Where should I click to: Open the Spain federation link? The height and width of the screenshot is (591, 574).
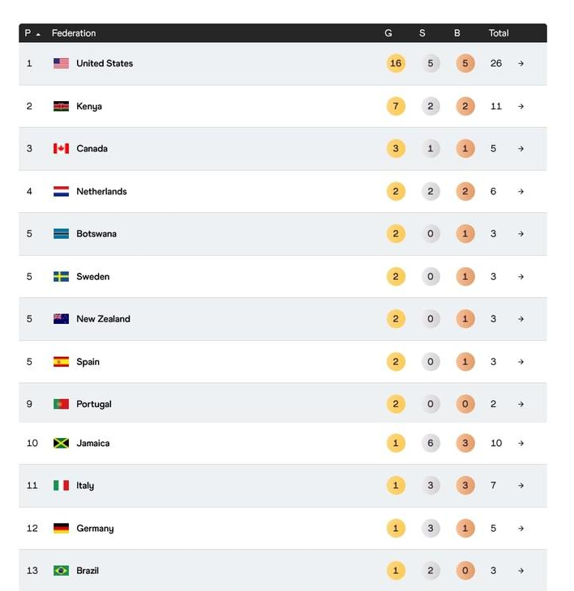click(x=88, y=362)
